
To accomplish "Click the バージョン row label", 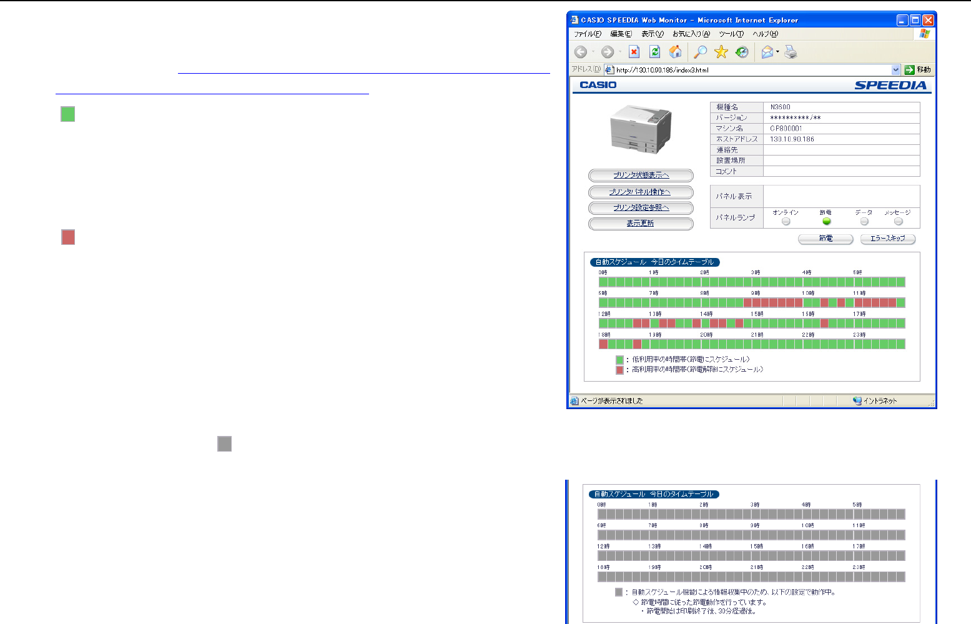I will tap(732, 118).
